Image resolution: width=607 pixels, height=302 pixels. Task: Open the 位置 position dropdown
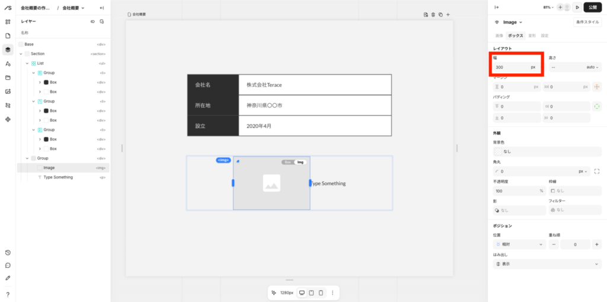click(x=519, y=244)
